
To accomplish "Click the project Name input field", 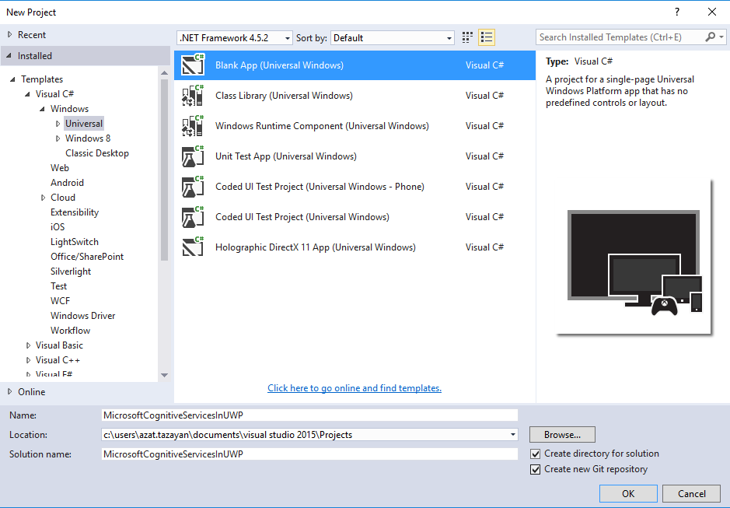I will (309, 415).
